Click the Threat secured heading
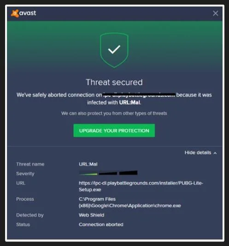 pos(114,82)
